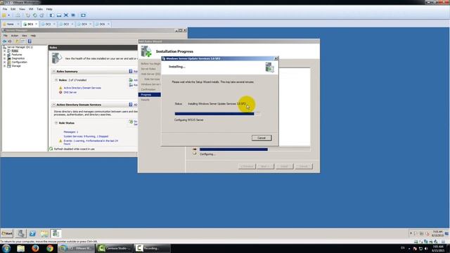Select the Progress step in wizard sidebar
The width and height of the screenshot is (450, 253).
pos(150,95)
